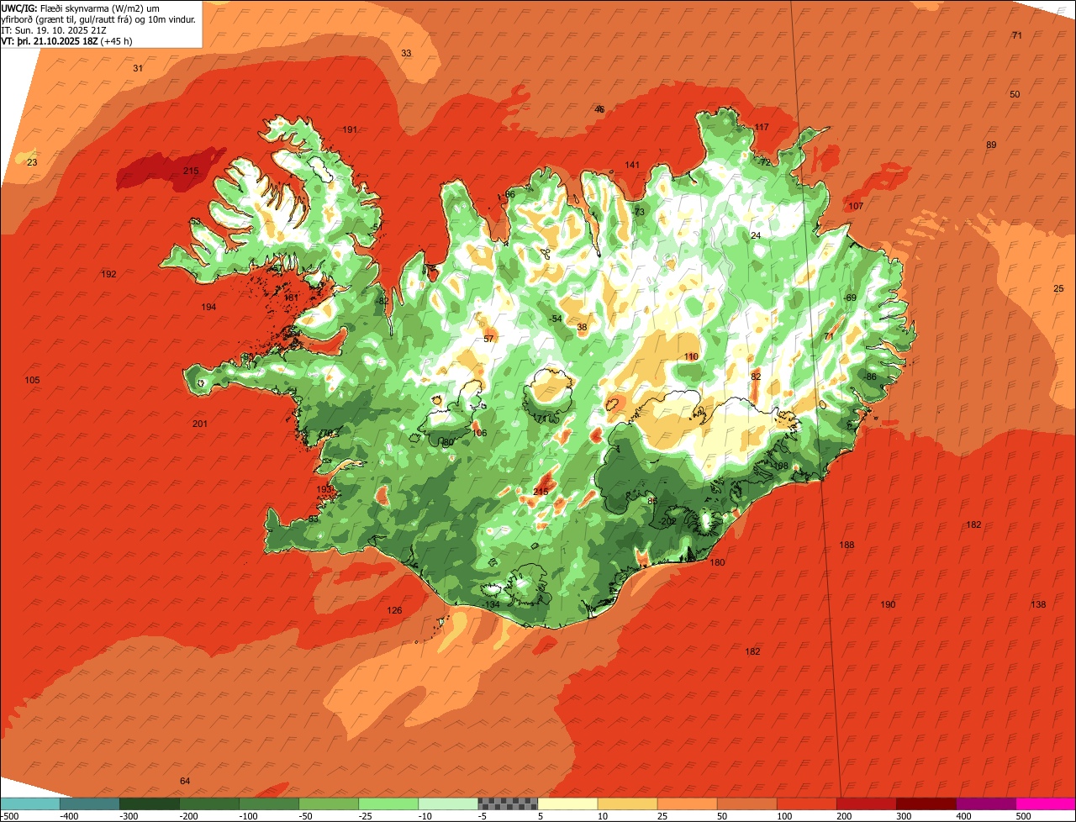Click the map value 89

(x=991, y=145)
